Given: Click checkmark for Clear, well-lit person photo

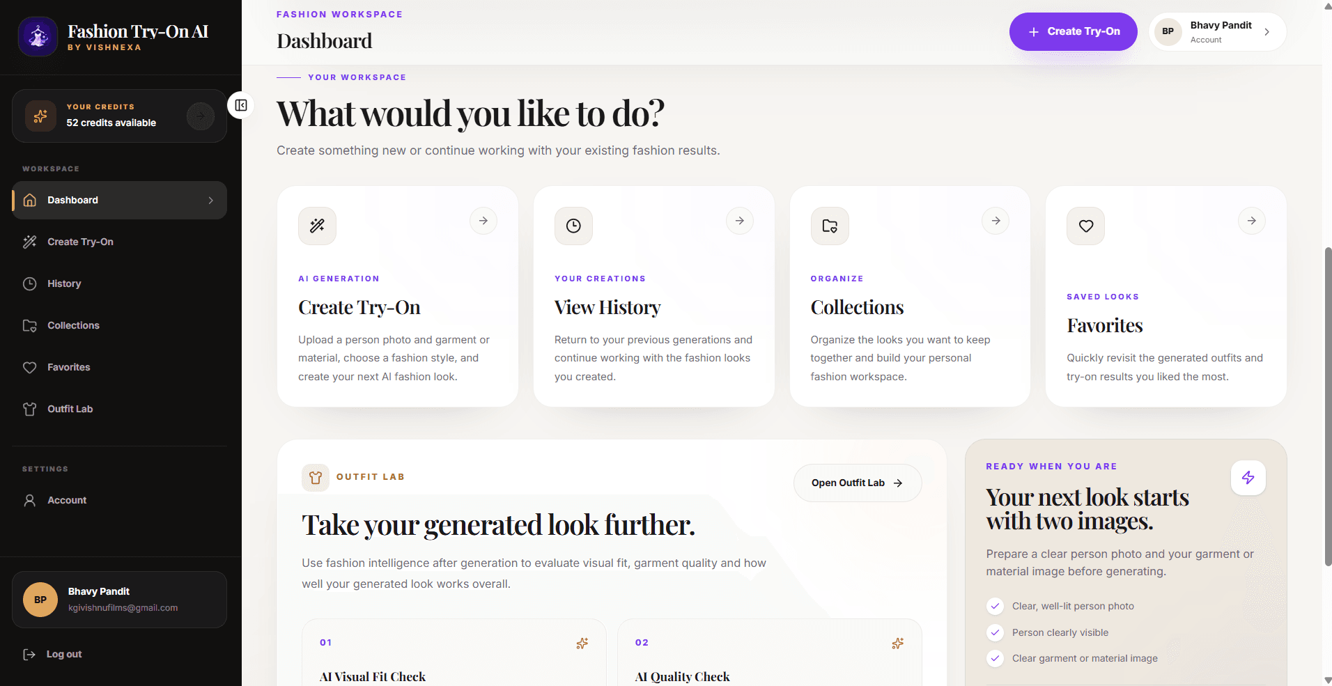Looking at the screenshot, I should [995, 606].
